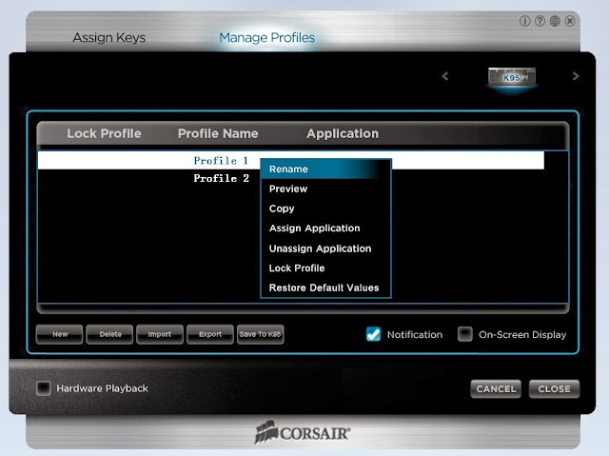
Task: Click the Application column header
Action: coord(343,133)
